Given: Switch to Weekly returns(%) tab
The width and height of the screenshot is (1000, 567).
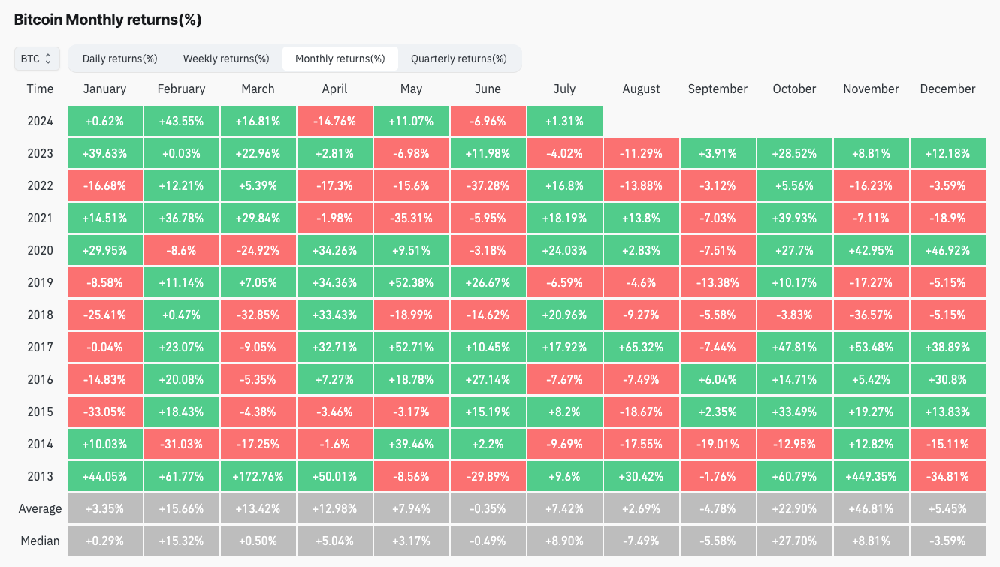Looking at the screenshot, I should 226,59.
